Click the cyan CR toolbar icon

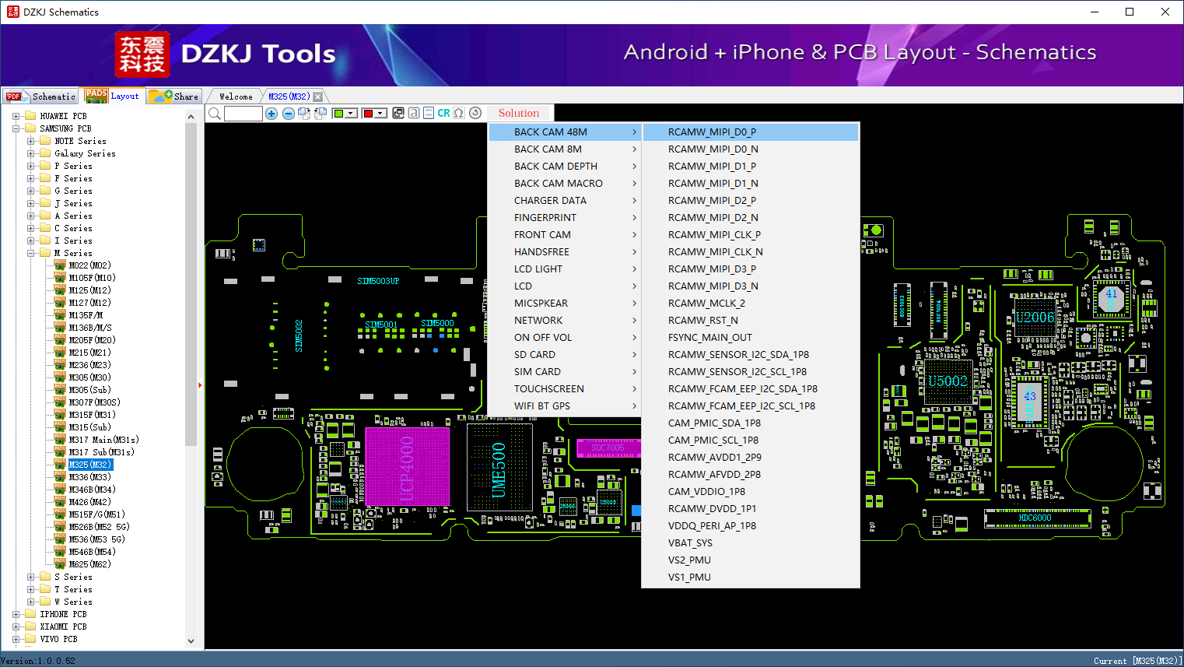coord(443,114)
